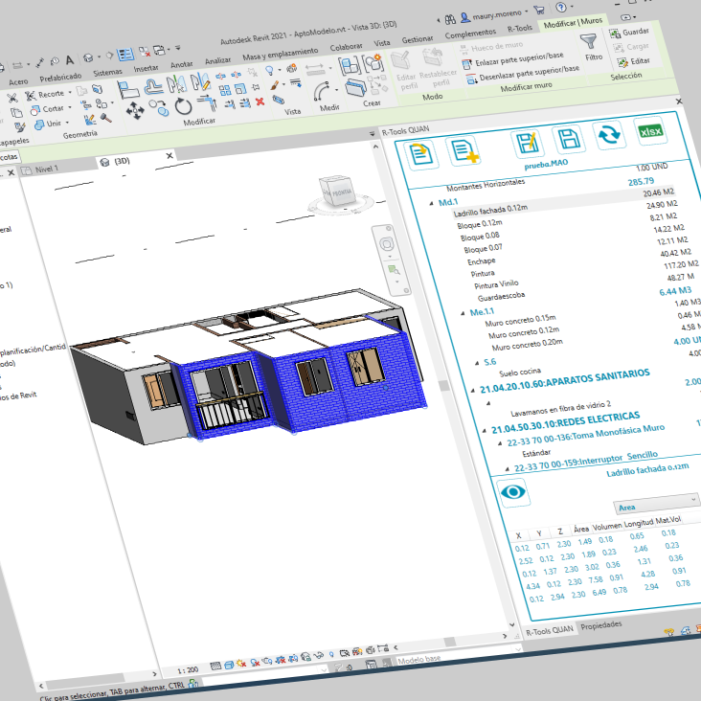Collapse 21.04.50.30.10:REDES ELECTRICAS node
701x701 pixels.
tap(485, 431)
